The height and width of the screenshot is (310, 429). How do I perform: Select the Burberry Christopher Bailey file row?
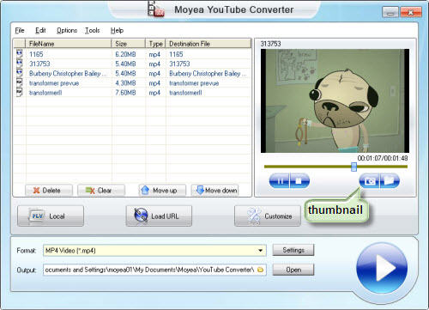132,74
